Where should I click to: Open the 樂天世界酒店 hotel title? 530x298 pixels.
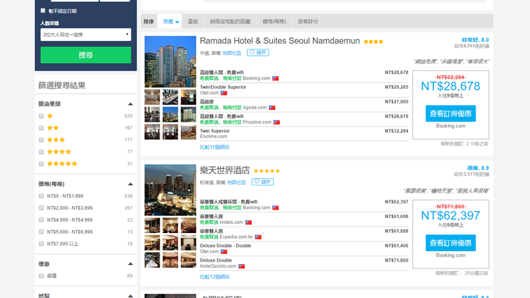click(225, 170)
